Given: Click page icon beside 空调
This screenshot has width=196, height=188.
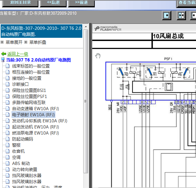Looking at the screenshot, I should coord(7,157).
